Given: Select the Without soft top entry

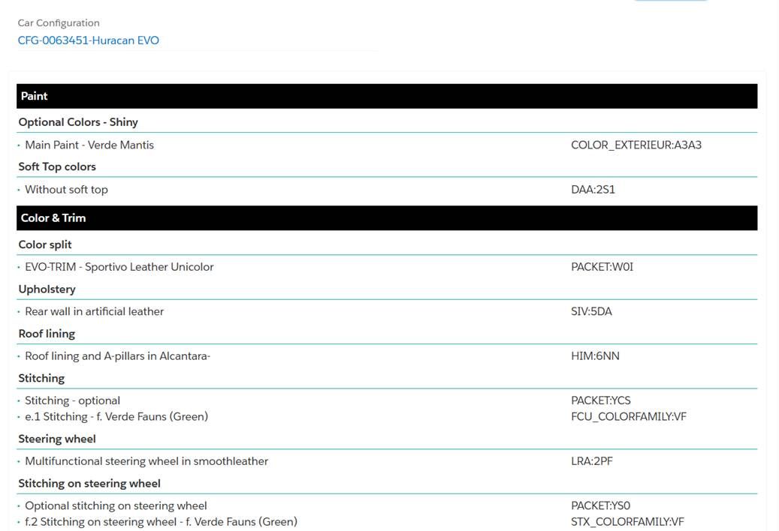Looking at the screenshot, I should [x=66, y=190].
